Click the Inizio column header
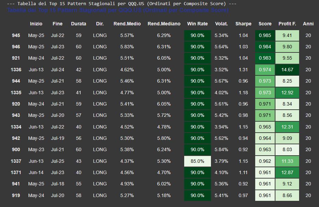The height and width of the screenshot is (207, 319). (x=36, y=24)
